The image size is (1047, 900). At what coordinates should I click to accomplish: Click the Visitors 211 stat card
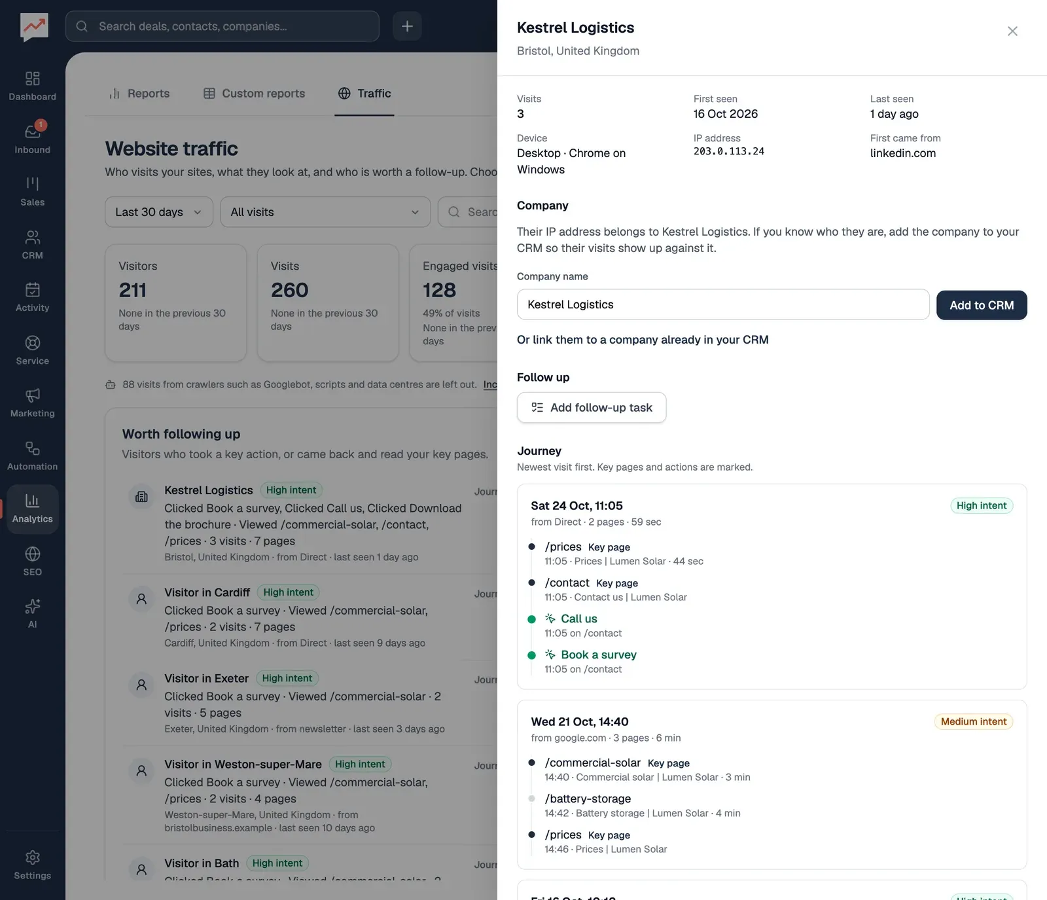[176, 303]
